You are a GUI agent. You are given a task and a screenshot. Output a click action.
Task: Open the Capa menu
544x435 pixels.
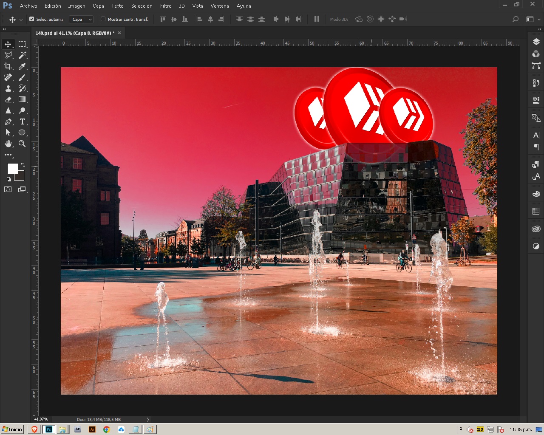coord(98,6)
